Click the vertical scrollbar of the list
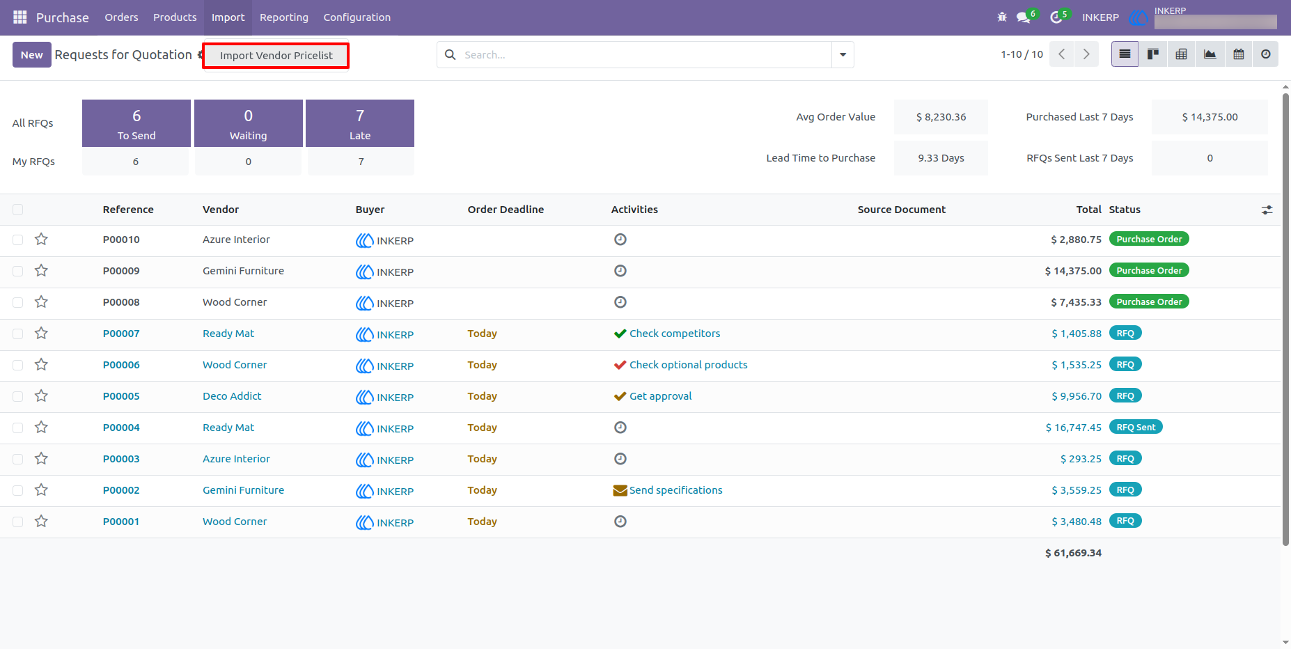The image size is (1291, 649). pyautogui.click(x=1285, y=318)
